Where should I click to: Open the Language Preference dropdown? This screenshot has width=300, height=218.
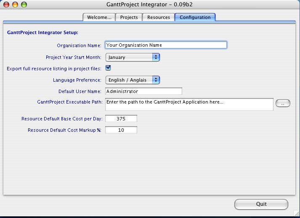[x=133, y=80]
